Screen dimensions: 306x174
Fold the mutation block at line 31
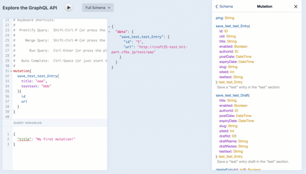tap(11, 71)
